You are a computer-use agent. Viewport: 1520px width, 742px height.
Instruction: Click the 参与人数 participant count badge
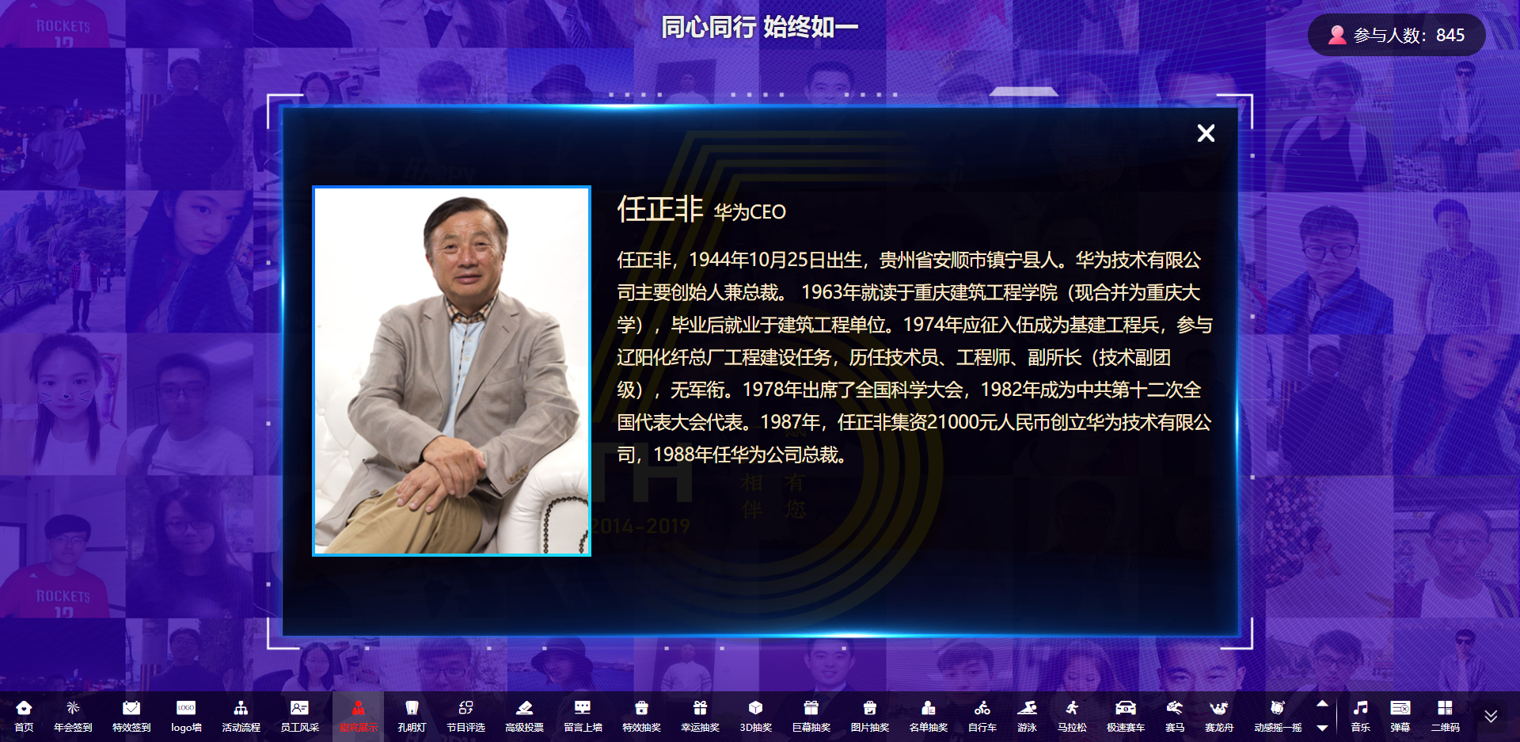point(1396,35)
